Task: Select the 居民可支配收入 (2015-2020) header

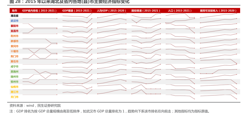Action: coord(218,10)
